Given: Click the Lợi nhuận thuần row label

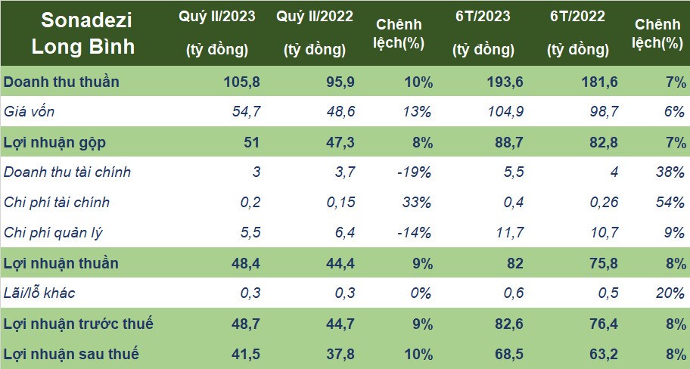Looking at the screenshot, I should [x=61, y=263].
